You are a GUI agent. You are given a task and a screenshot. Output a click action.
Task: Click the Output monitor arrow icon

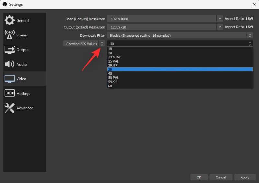(9, 50)
